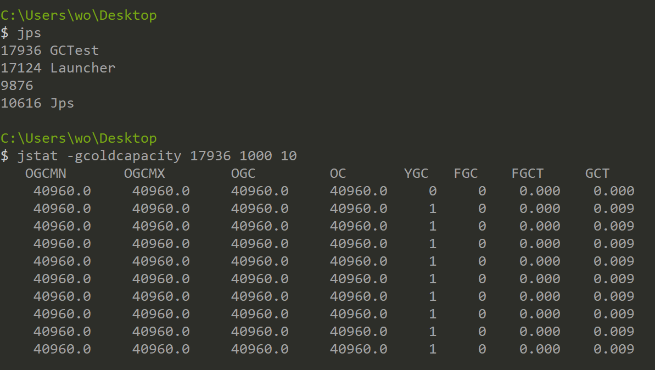
Task: Click the FGC column header
Action: pyautogui.click(x=466, y=173)
